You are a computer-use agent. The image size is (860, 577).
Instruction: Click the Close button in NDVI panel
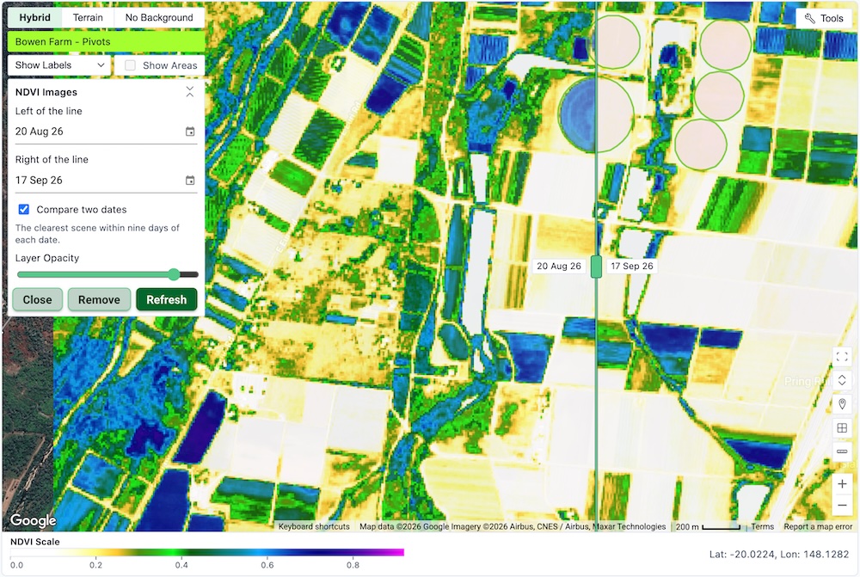(37, 299)
